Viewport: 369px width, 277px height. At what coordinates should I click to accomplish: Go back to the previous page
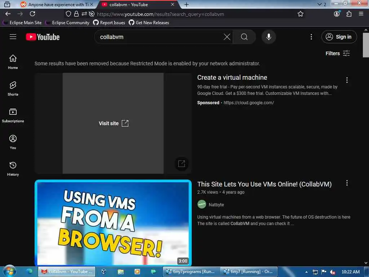pos(8,14)
